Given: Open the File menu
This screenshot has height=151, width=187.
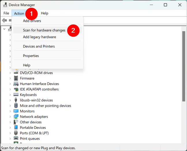Looking at the screenshot, I should 6,13.
